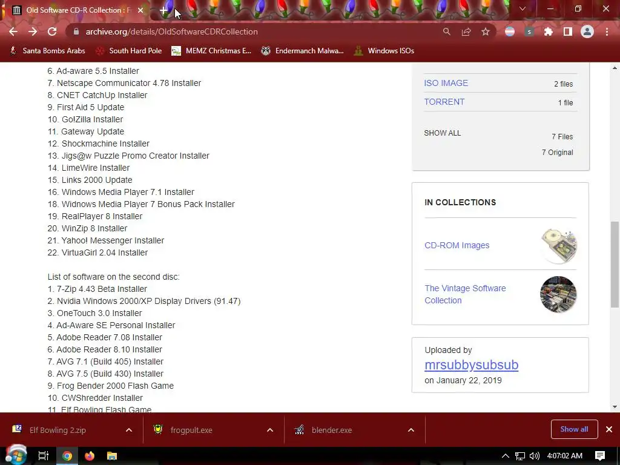This screenshot has height=465, width=620.
Task: Open downloaded Elf Bowling 2.zip
Action: [x=58, y=430]
